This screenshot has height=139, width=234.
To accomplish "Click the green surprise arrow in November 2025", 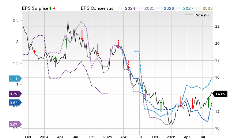I will coord(161,107).
